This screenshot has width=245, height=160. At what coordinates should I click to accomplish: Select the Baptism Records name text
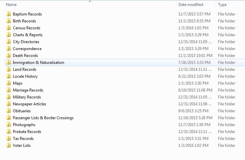tap(27, 14)
